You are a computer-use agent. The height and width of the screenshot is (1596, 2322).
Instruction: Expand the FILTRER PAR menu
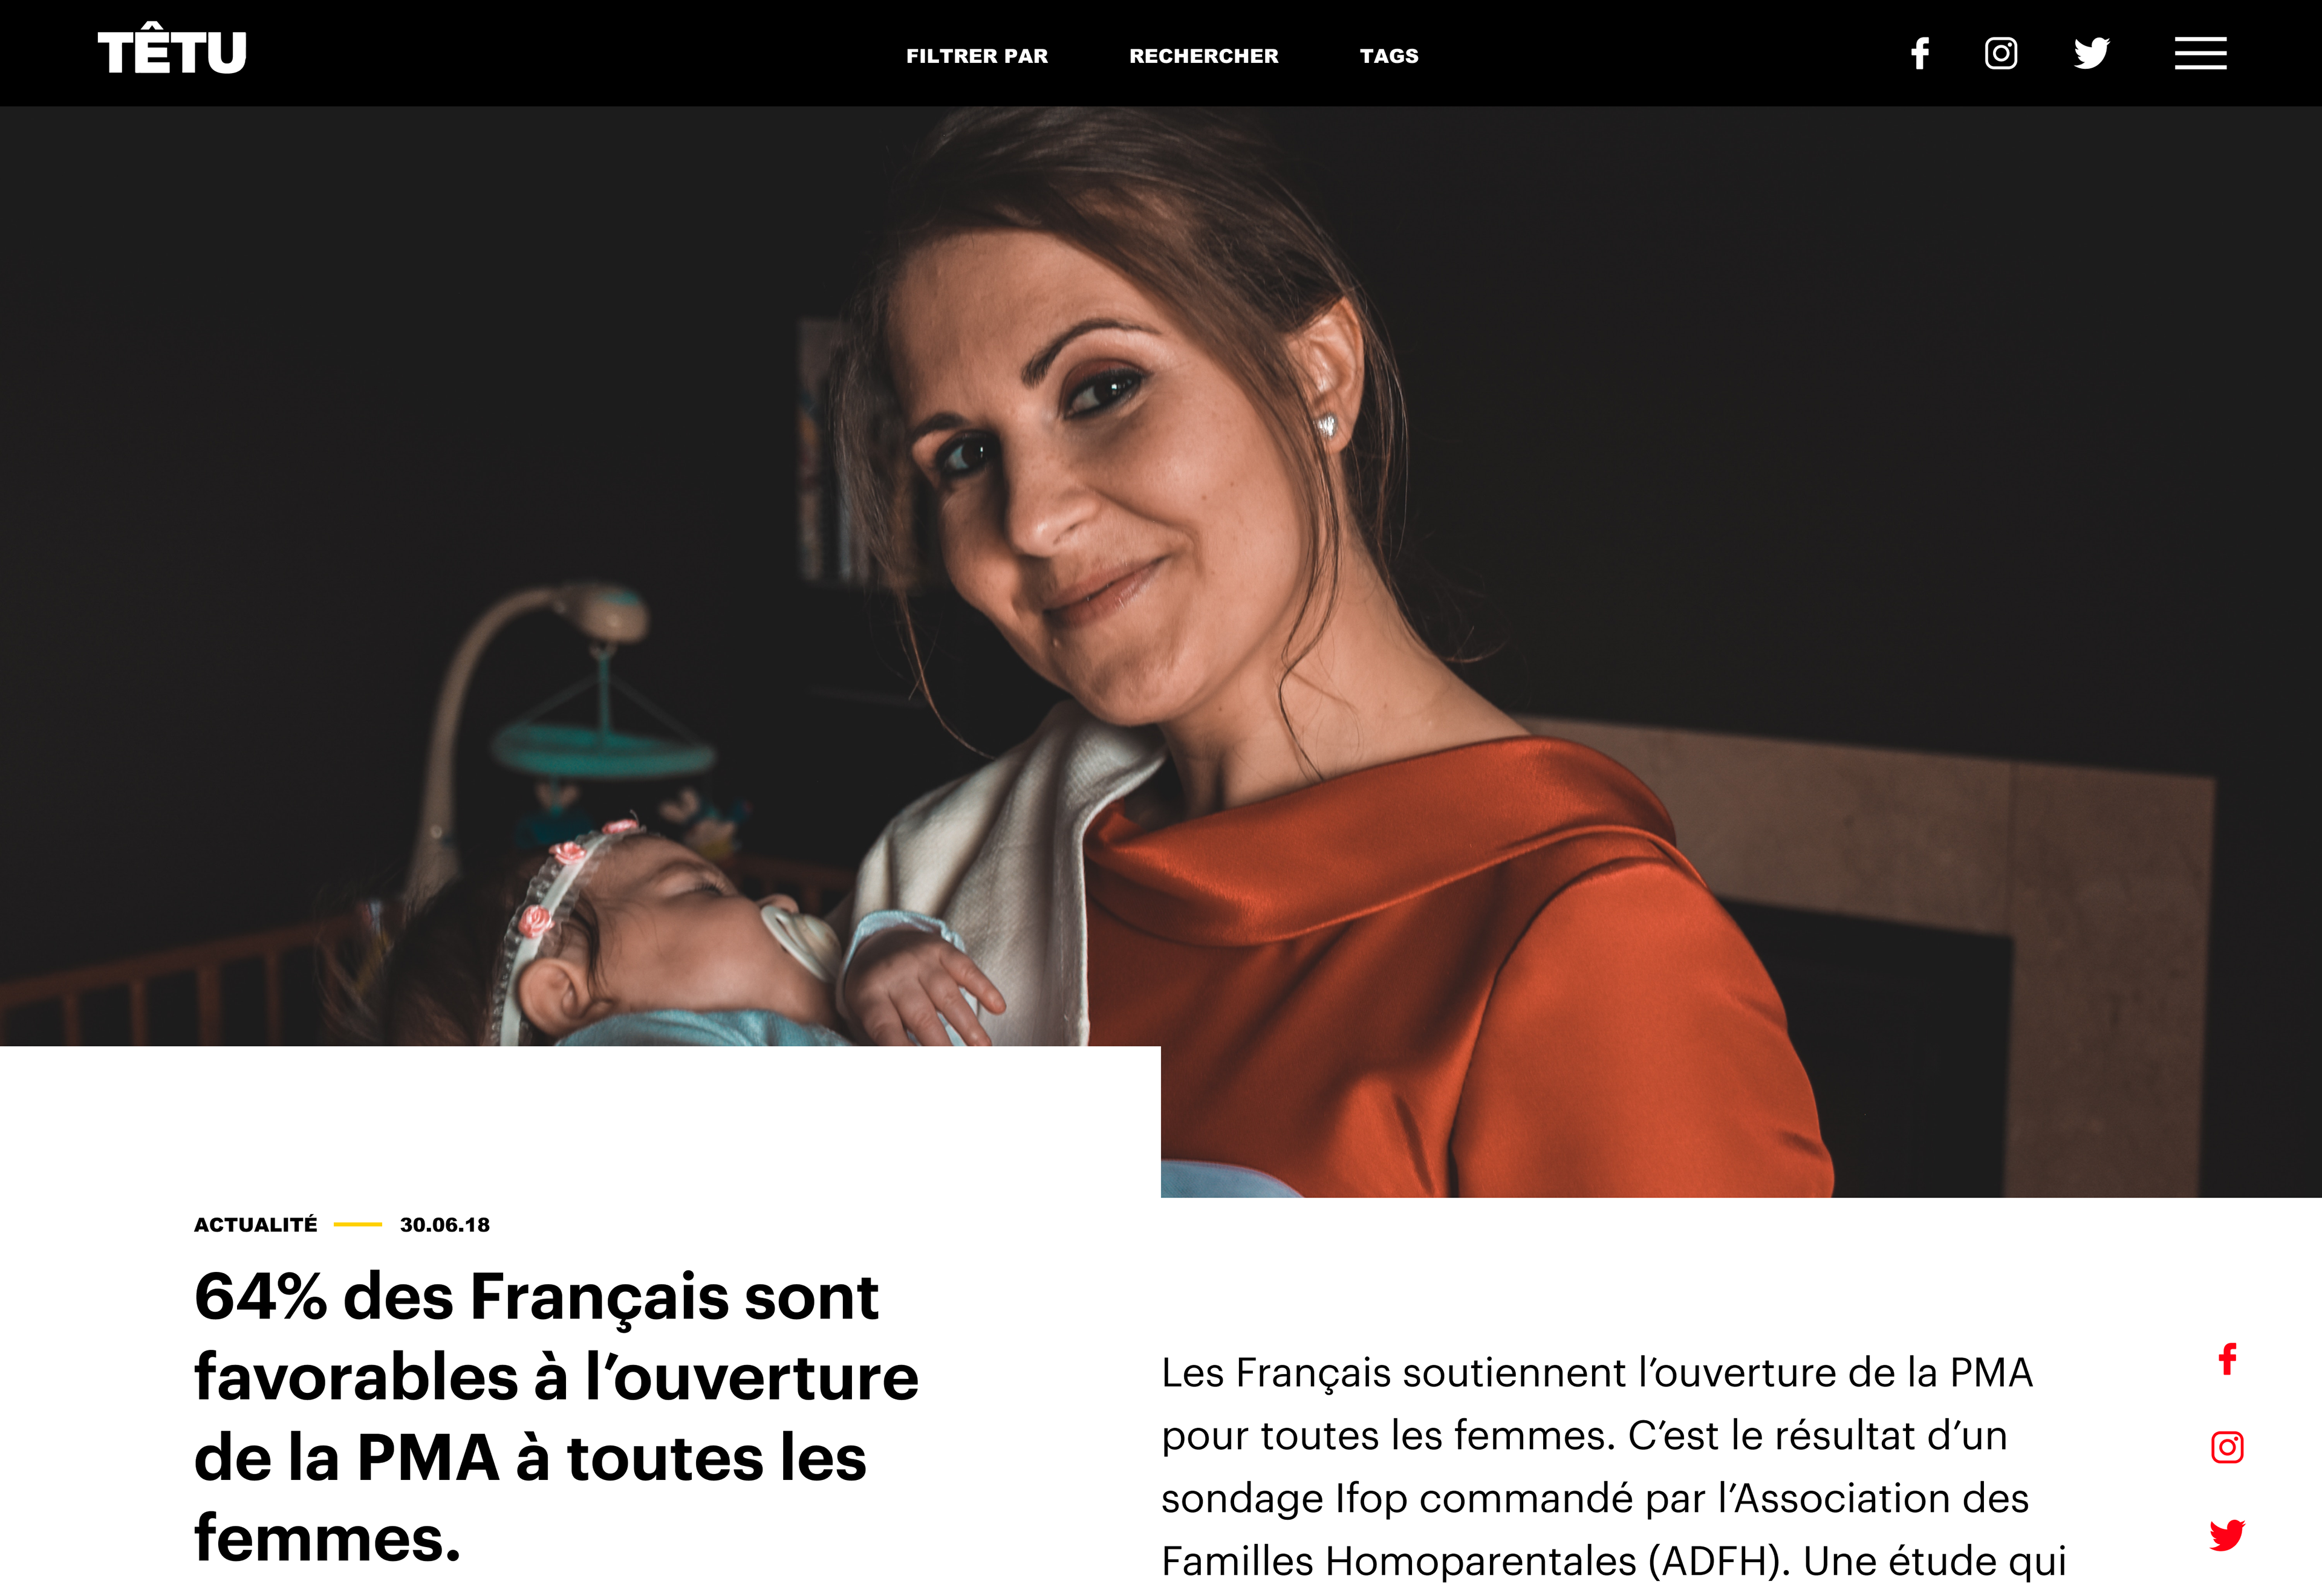coord(977,56)
